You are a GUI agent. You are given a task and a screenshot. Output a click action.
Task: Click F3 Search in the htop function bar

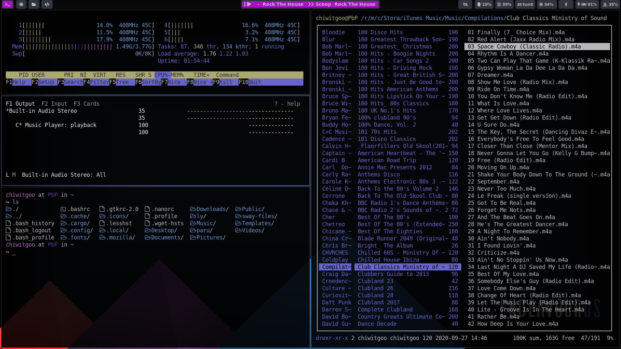[x=71, y=82]
